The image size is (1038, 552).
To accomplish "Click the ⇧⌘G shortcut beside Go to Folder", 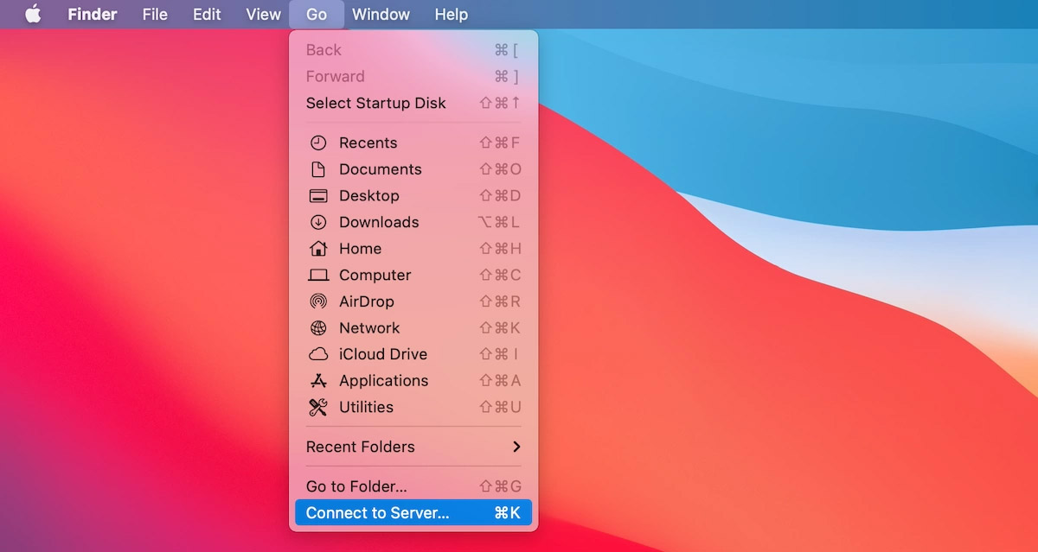I will point(500,486).
